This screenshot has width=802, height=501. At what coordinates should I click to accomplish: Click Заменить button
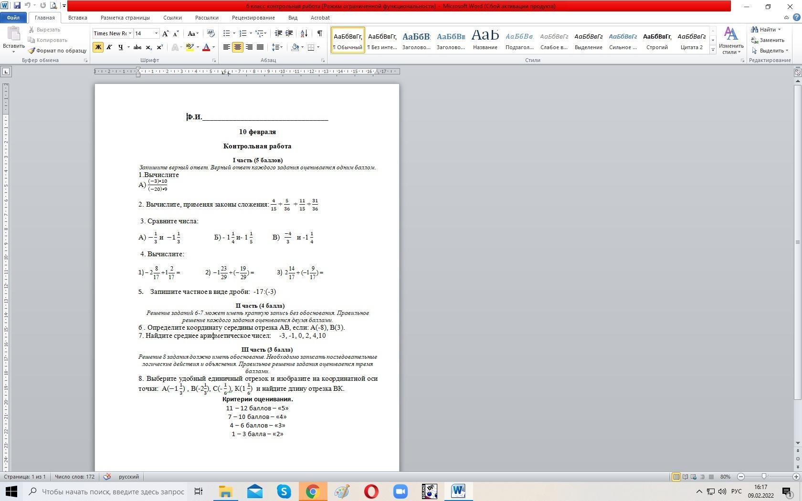768,40
